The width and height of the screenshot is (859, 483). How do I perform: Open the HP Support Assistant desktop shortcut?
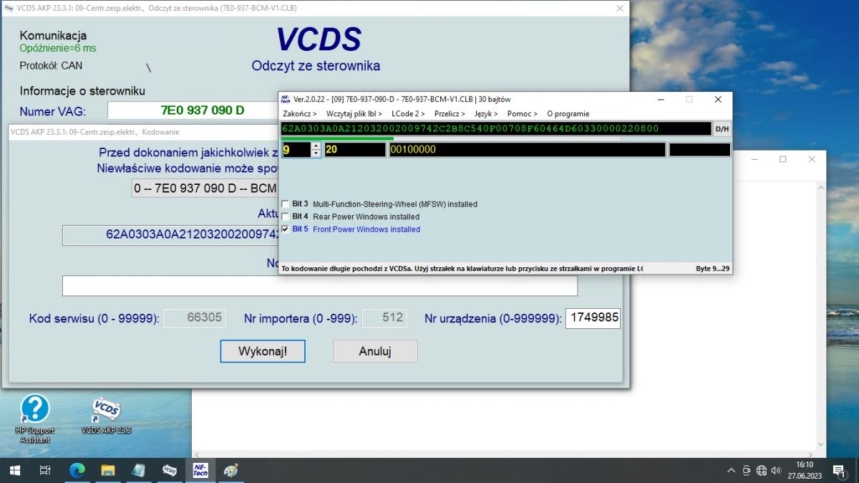point(35,418)
